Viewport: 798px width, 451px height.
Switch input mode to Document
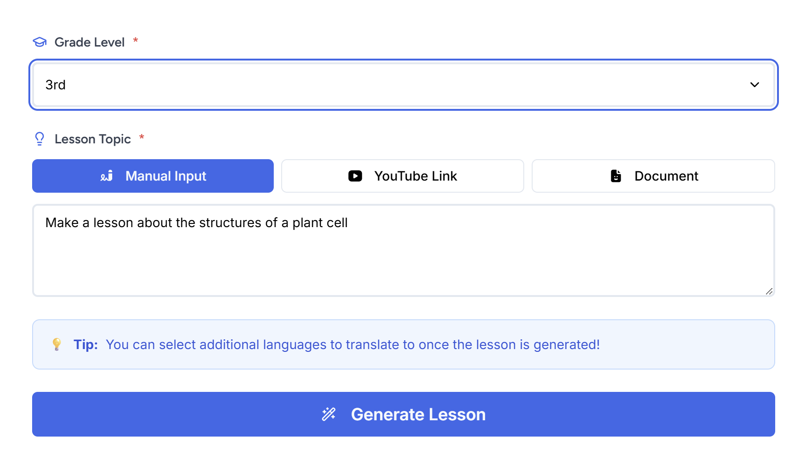(653, 176)
